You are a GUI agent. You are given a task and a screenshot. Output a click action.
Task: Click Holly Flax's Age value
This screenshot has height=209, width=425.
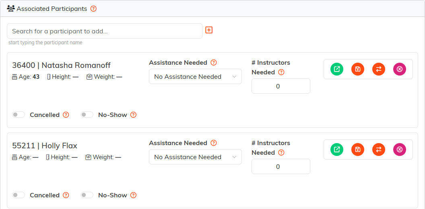(x=35, y=157)
